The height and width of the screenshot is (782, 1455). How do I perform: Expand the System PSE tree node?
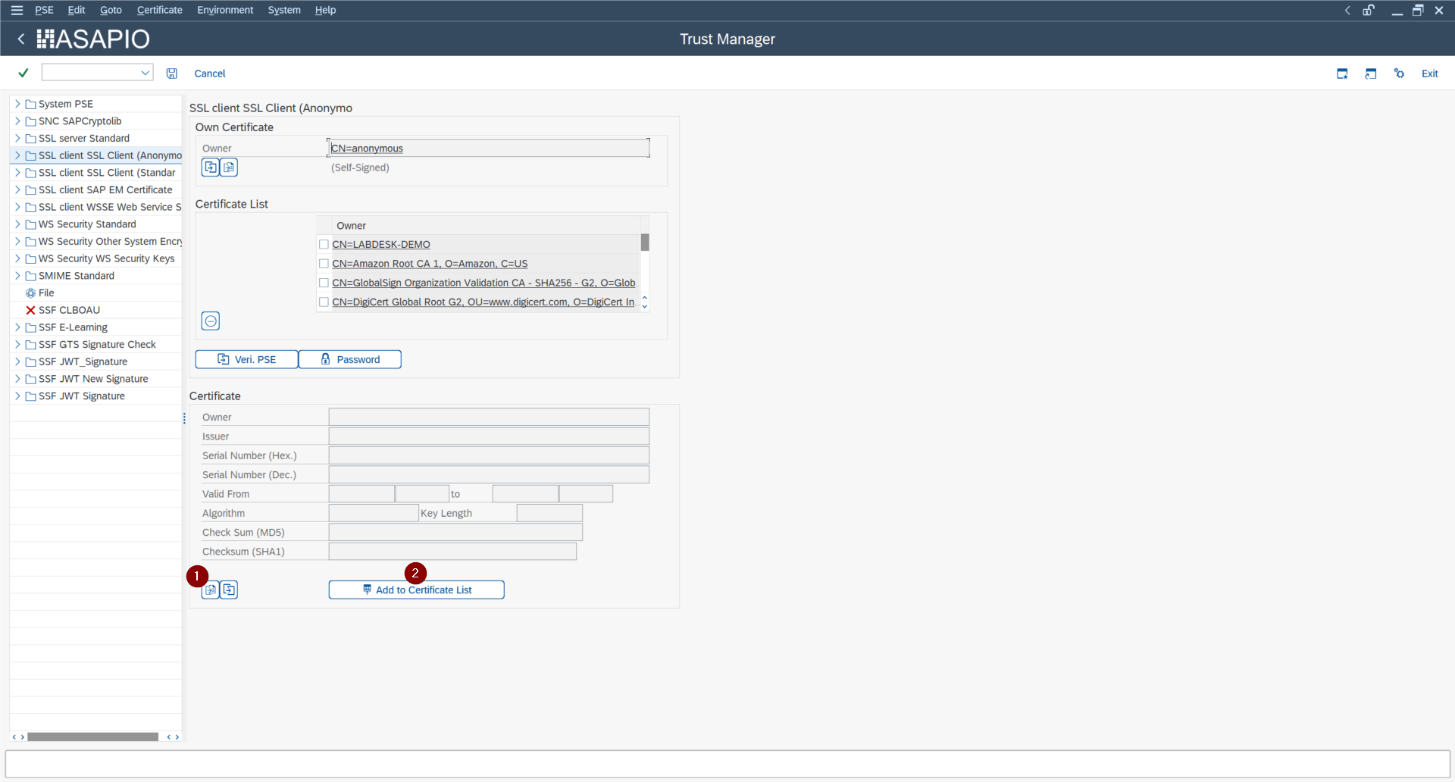coord(17,104)
